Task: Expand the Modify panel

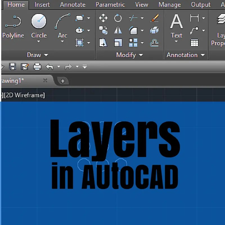Action: tap(130, 55)
